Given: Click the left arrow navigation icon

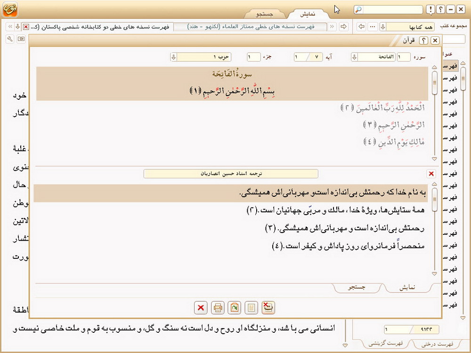Looking at the screenshot, I should (x=361, y=26).
